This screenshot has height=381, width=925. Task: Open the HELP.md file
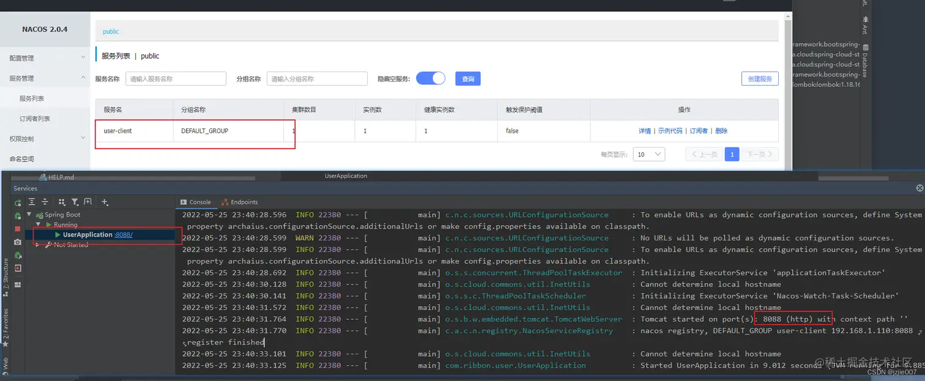(57, 177)
